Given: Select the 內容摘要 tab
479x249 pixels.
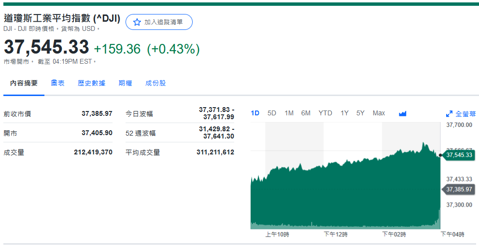Looking at the screenshot, I should [24, 83].
